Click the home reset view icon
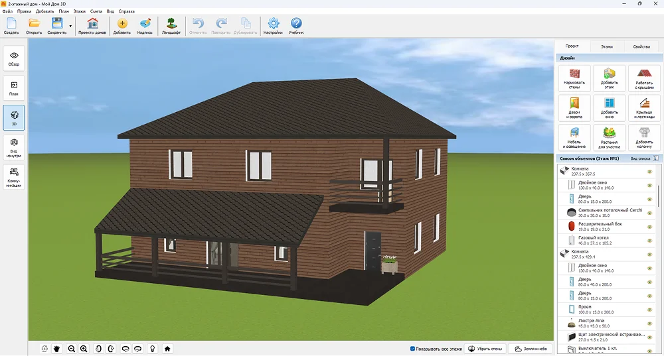Image resolution: width=664 pixels, height=356 pixels. (167, 349)
